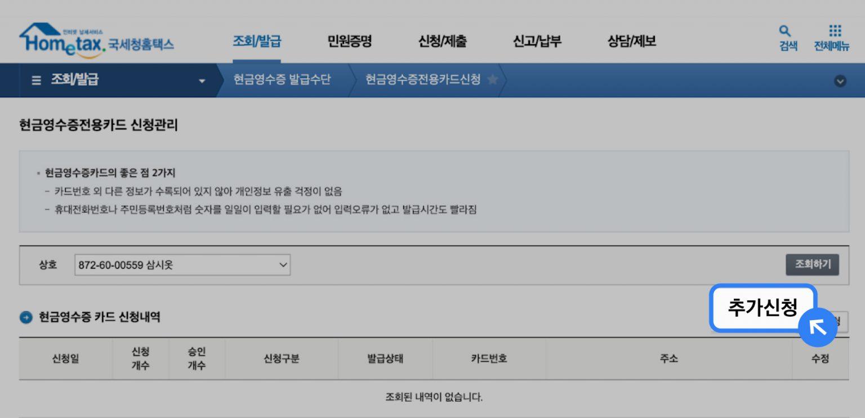Viewport: 865px width, 418px height.
Task: Open the 조회/발급 breadcrumb dropdown arrow
Action: tap(202, 80)
